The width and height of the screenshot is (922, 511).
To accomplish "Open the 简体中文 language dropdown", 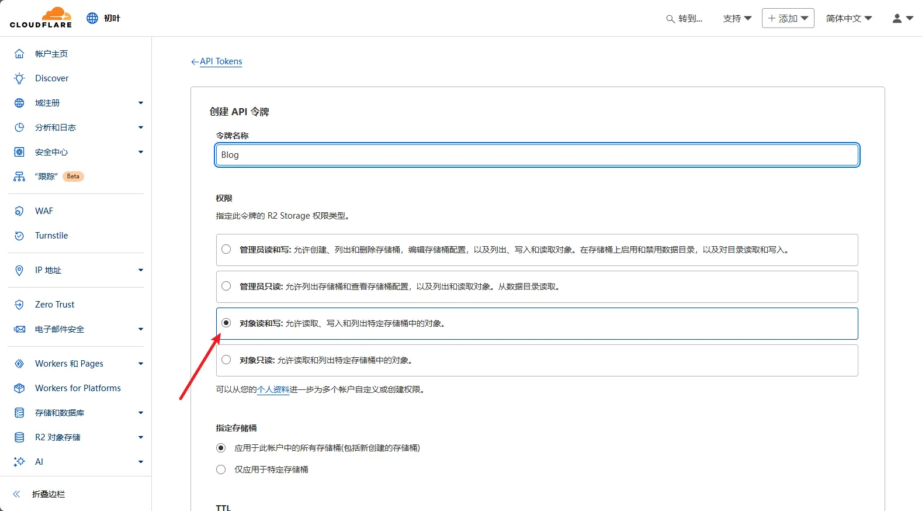I will tap(848, 19).
